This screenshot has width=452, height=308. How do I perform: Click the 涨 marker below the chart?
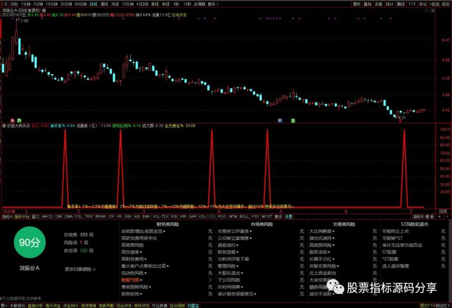point(13,120)
